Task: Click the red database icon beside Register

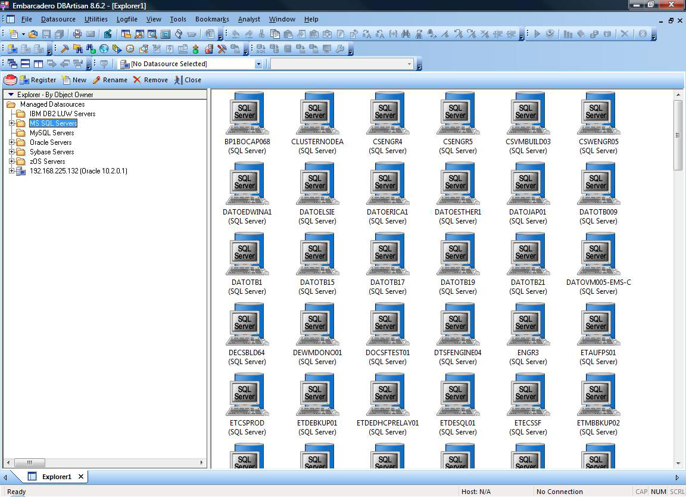Action: (x=10, y=80)
